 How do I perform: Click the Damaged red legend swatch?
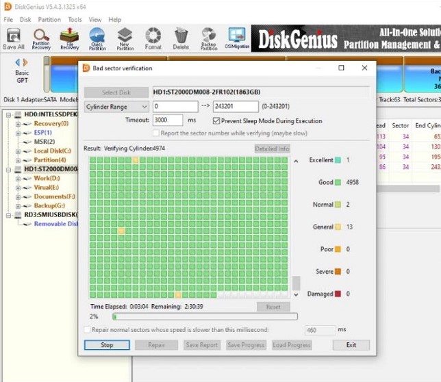coord(338,294)
